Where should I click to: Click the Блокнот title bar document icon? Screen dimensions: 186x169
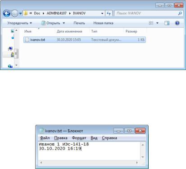pyautogui.click(x=41, y=131)
